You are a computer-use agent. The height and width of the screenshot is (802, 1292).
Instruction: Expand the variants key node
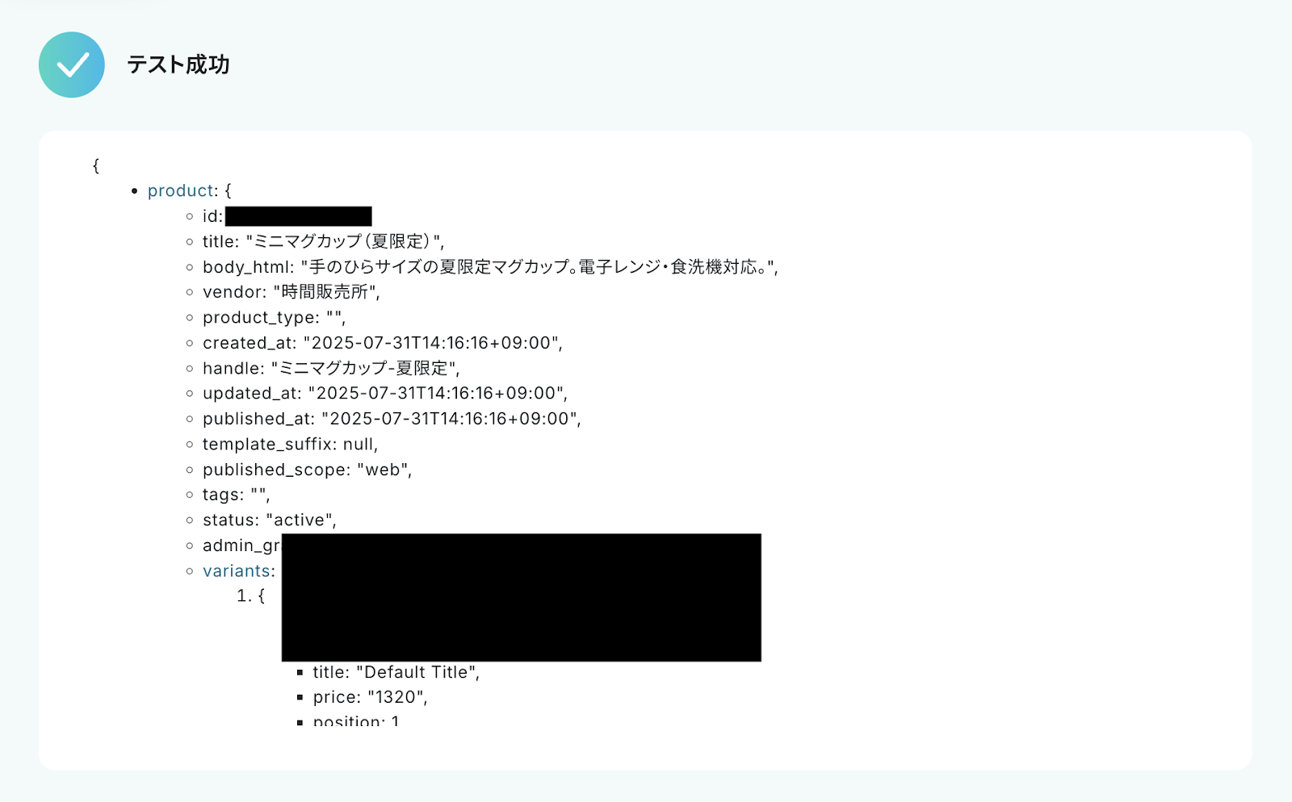pos(236,570)
